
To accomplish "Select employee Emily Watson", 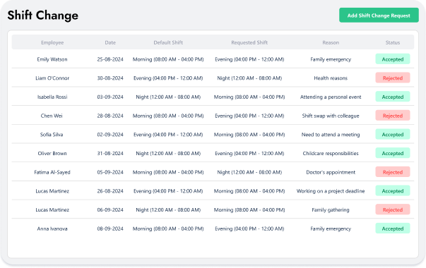I will point(52,59).
